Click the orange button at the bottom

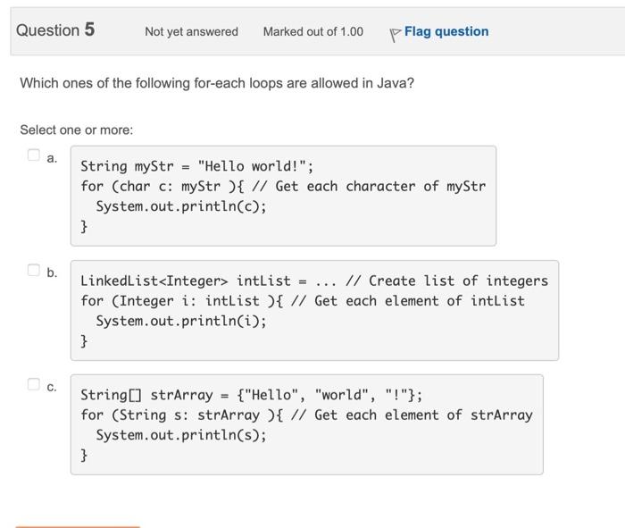tap(78, 527)
